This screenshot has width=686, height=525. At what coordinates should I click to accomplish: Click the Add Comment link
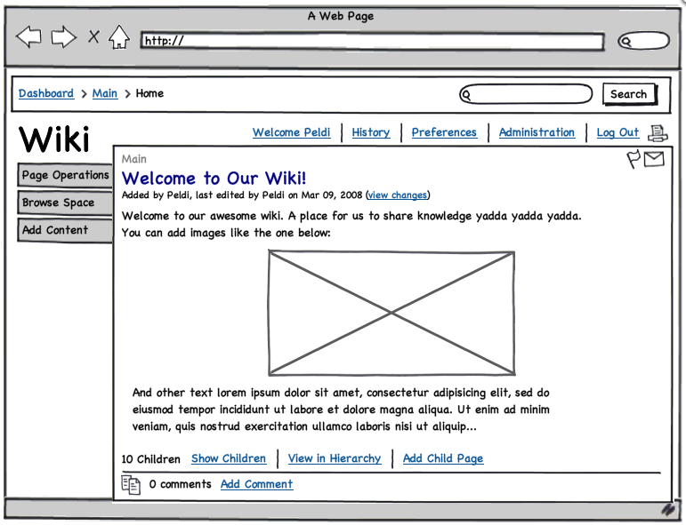[x=257, y=484]
